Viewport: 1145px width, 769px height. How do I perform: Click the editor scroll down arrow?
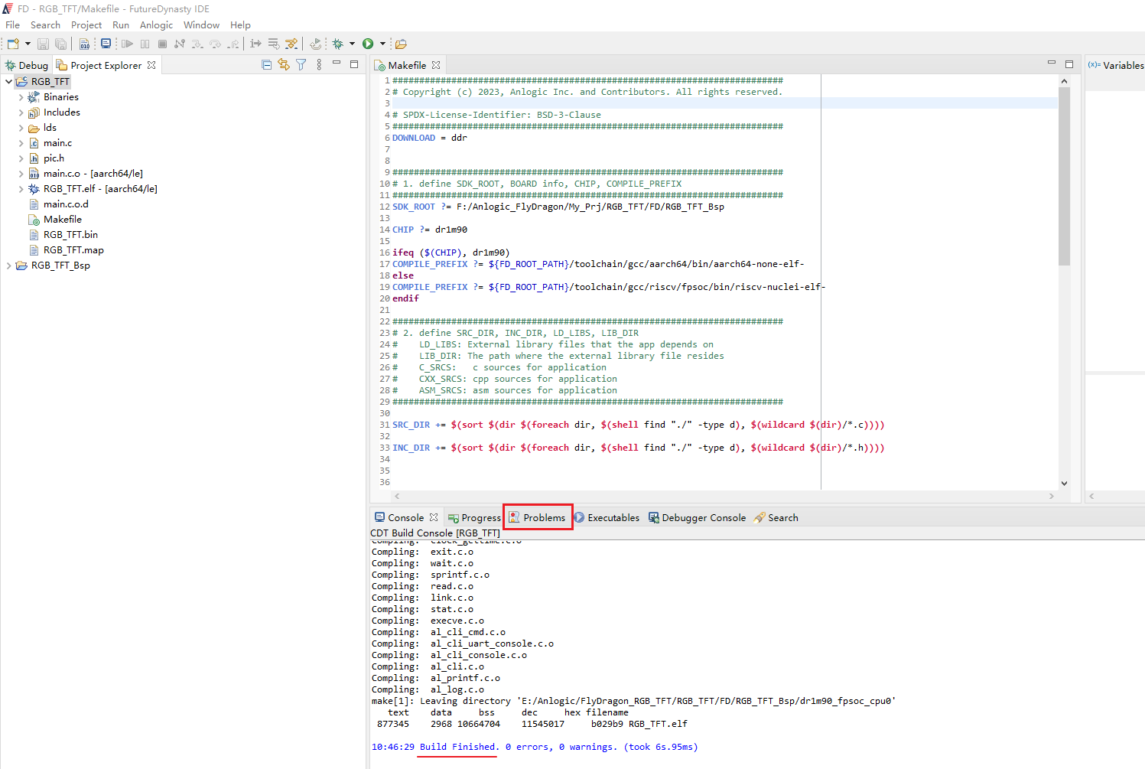pyautogui.click(x=1064, y=483)
